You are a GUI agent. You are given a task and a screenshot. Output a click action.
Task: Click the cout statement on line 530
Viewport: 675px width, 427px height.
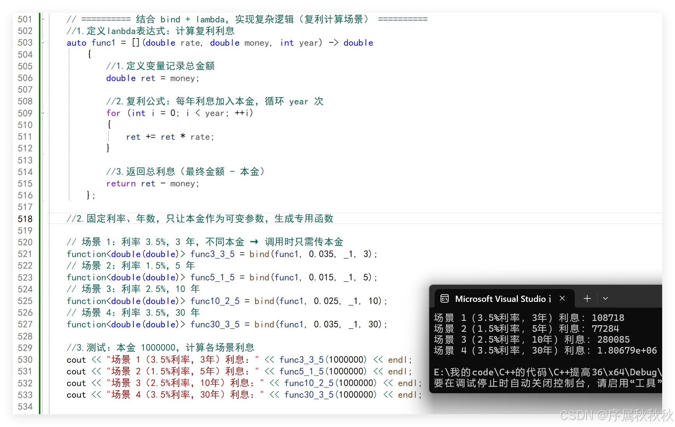239,360
